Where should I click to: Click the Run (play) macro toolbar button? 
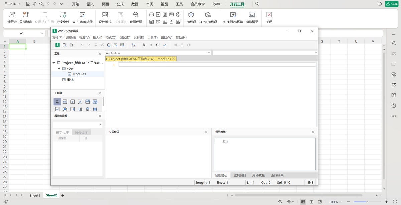pyautogui.click(x=144, y=45)
